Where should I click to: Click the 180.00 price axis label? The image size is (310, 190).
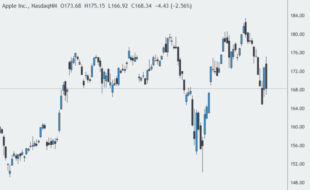tap(297, 34)
